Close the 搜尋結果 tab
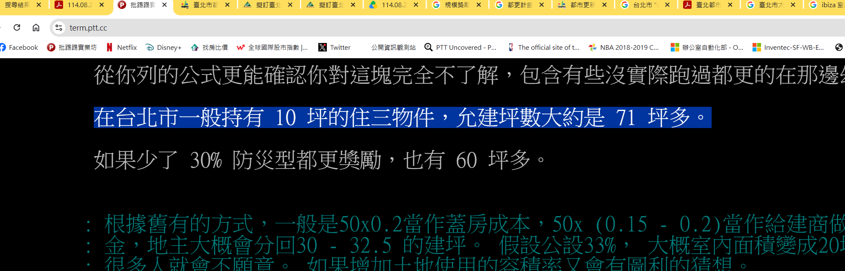This screenshot has height=271, width=845. 39,5
